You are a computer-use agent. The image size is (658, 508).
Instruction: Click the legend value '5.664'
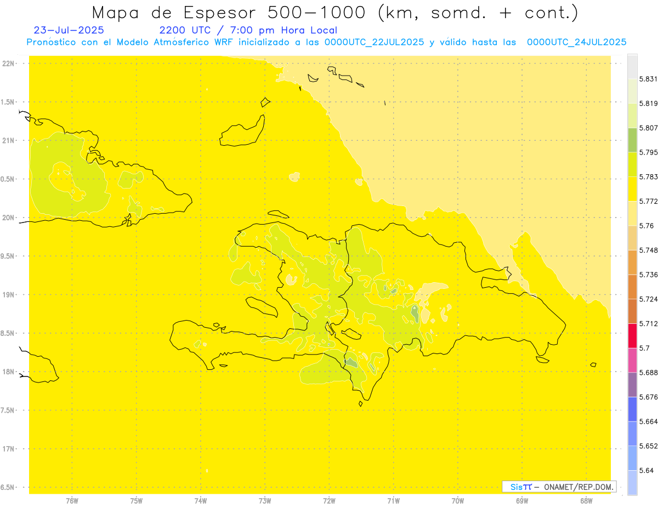(649, 421)
